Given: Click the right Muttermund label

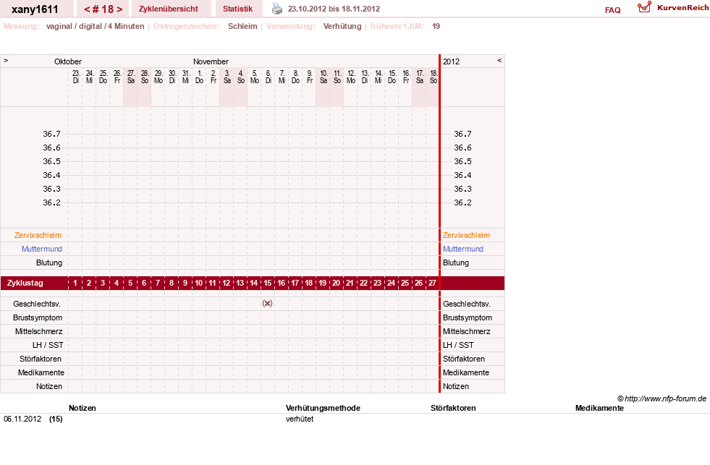Looking at the screenshot, I should coord(462,249).
